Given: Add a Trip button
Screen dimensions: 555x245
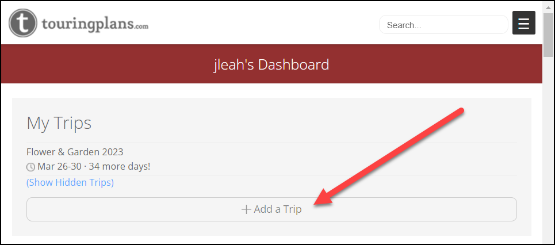Looking at the screenshot, I should click(271, 209).
